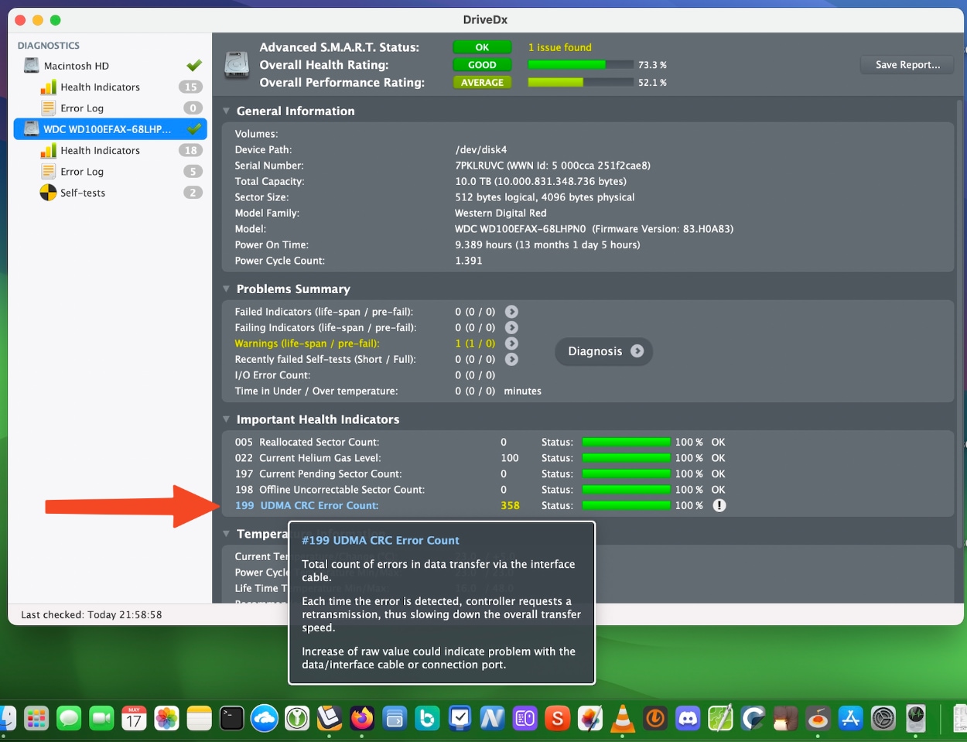This screenshot has height=742, width=967.
Task: Open Launchpad from the Dock
Action: point(36,719)
